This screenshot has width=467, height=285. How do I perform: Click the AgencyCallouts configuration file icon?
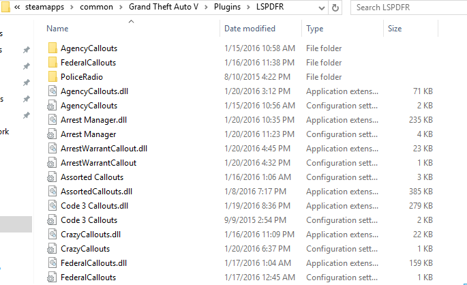click(x=52, y=106)
